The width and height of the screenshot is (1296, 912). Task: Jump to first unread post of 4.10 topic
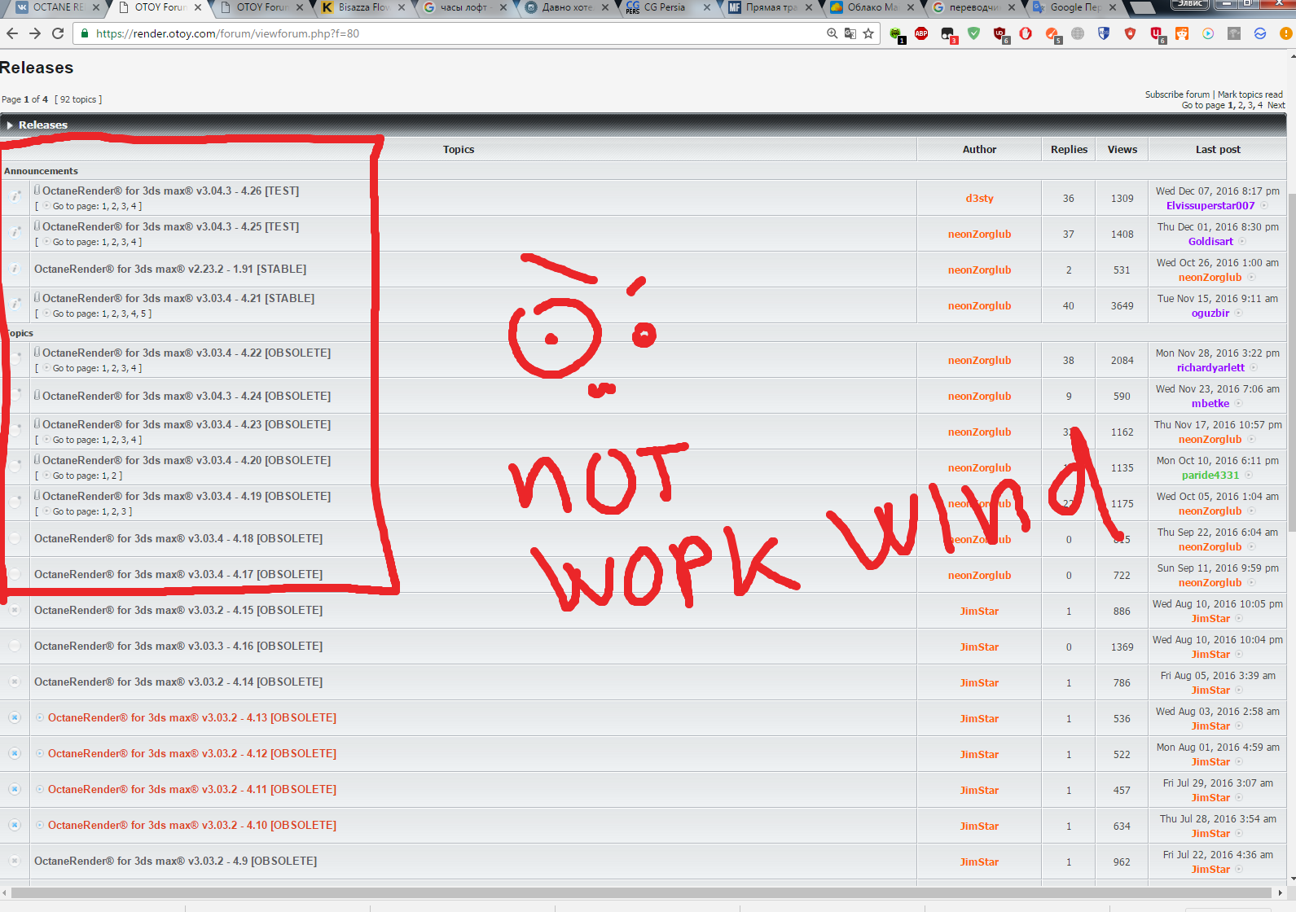40,825
